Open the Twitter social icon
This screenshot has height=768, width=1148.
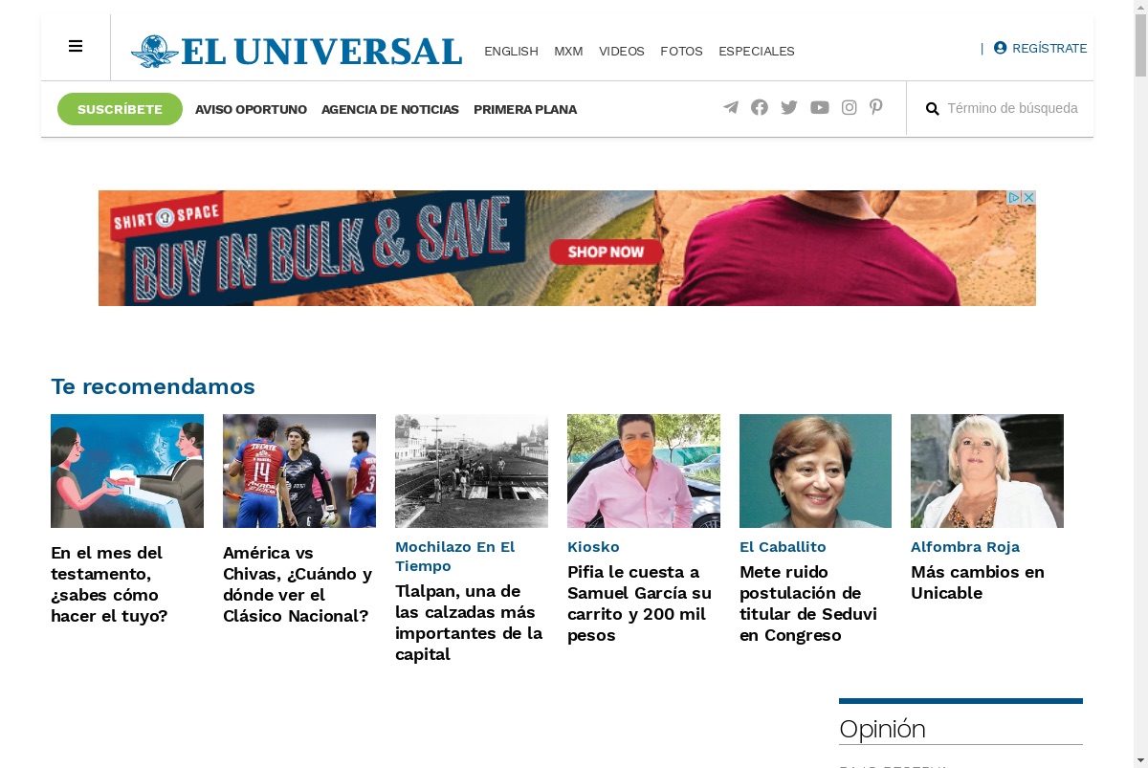789,107
